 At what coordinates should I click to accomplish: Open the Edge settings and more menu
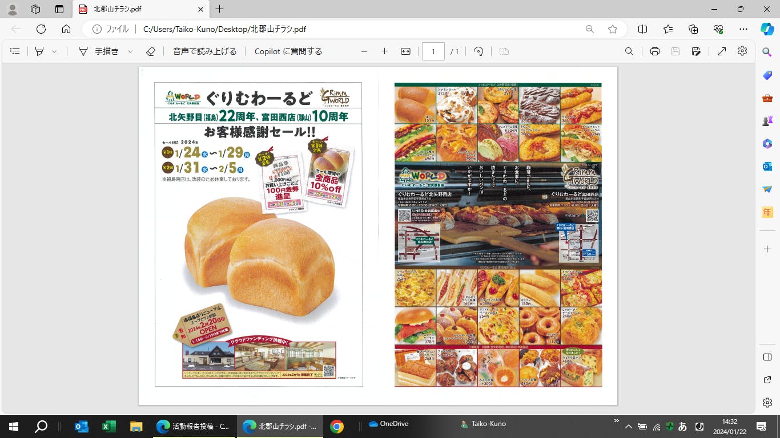(743, 29)
